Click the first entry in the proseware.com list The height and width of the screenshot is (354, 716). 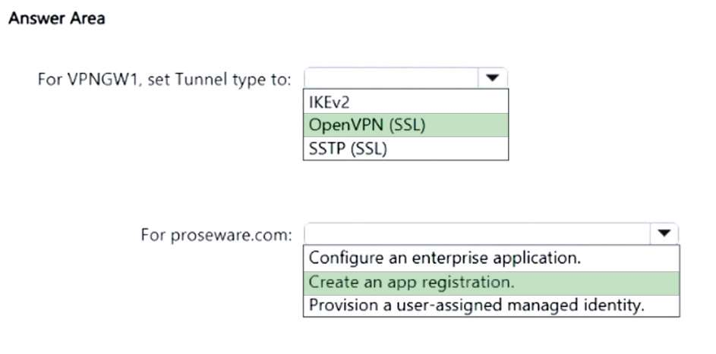click(490, 258)
